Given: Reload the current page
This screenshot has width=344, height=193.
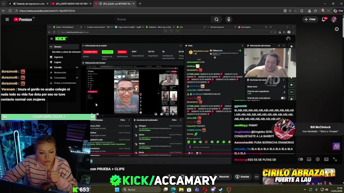Looking at the screenshot, I should 10,11.
